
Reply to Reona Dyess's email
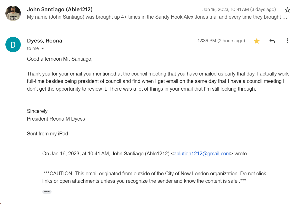[x=272, y=41]
